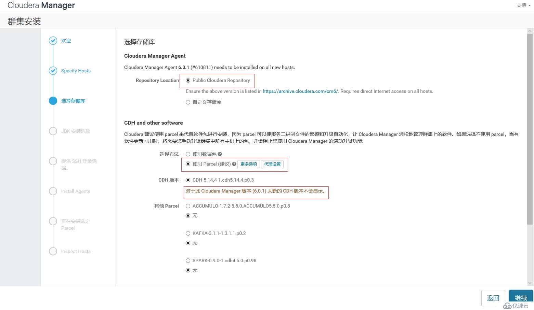Click help icon next to 使用 Parcel (建议)
This screenshot has height=310, width=534.
pyautogui.click(x=234, y=164)
